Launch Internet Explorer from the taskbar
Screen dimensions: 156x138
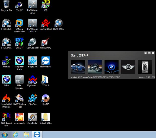point(16,135)
